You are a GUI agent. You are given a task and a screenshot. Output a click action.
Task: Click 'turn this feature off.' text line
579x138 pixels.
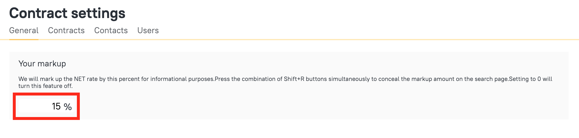(x=45, y=86)
